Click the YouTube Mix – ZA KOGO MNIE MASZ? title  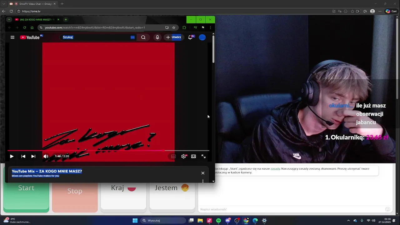(47, 171)
